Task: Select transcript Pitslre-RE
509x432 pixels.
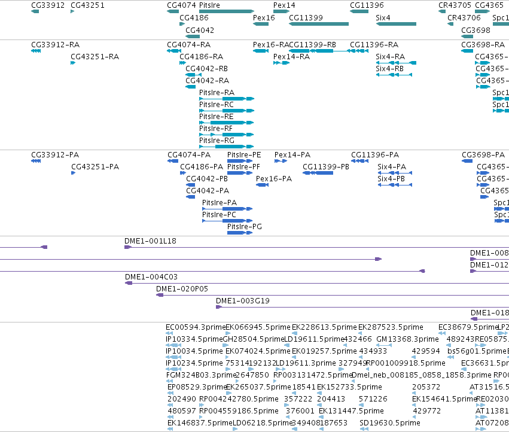Action: (227, 123)
